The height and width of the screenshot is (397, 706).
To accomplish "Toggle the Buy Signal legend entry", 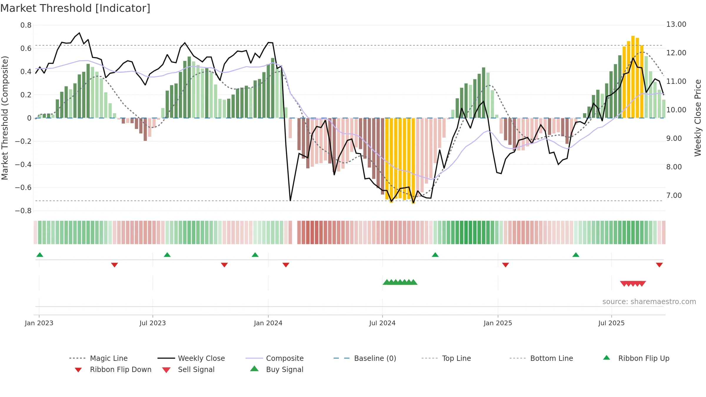I will [x=277, y=369].
